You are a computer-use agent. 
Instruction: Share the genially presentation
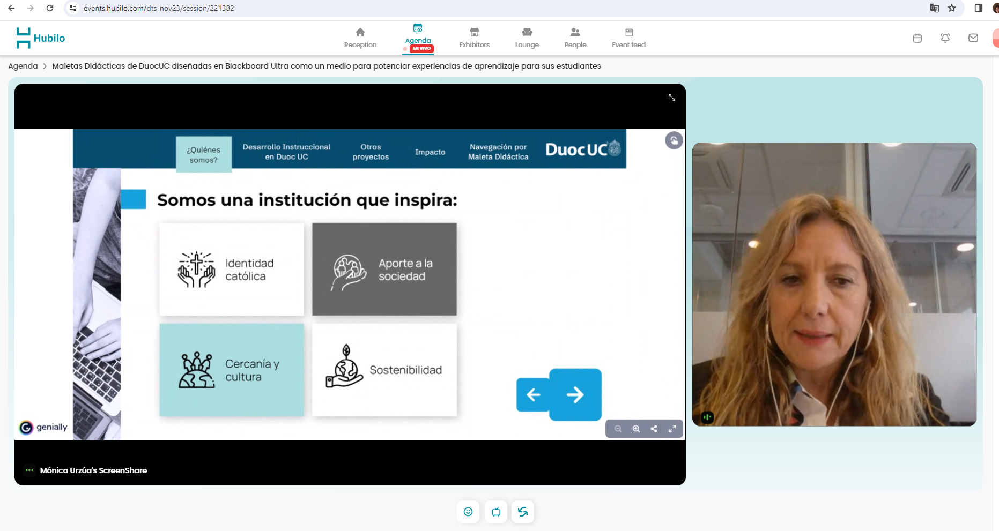click(654, 429)
